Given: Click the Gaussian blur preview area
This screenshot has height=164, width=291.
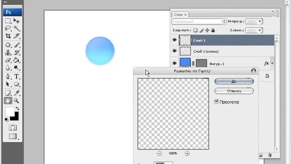Looking at the screenshot, I should (173, 113).
